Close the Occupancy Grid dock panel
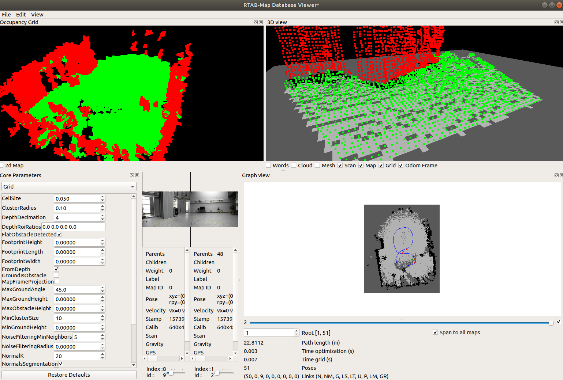The width and height of the screenshot is (563, 380). tap(261, 22)
